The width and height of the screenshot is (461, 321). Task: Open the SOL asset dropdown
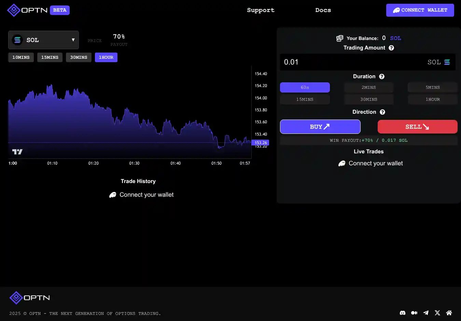click(43, 40)
